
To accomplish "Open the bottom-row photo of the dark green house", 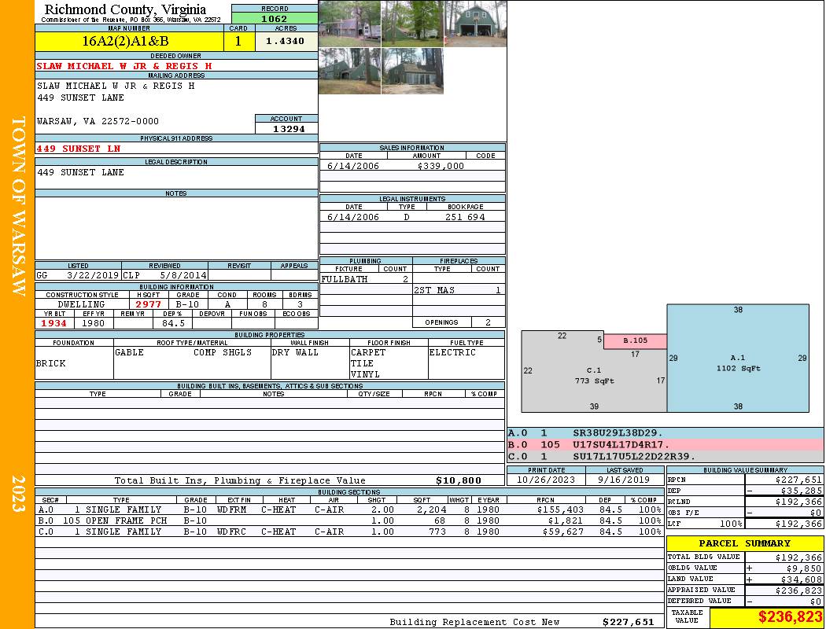I will pyautogui.click(x=350, y=71).
